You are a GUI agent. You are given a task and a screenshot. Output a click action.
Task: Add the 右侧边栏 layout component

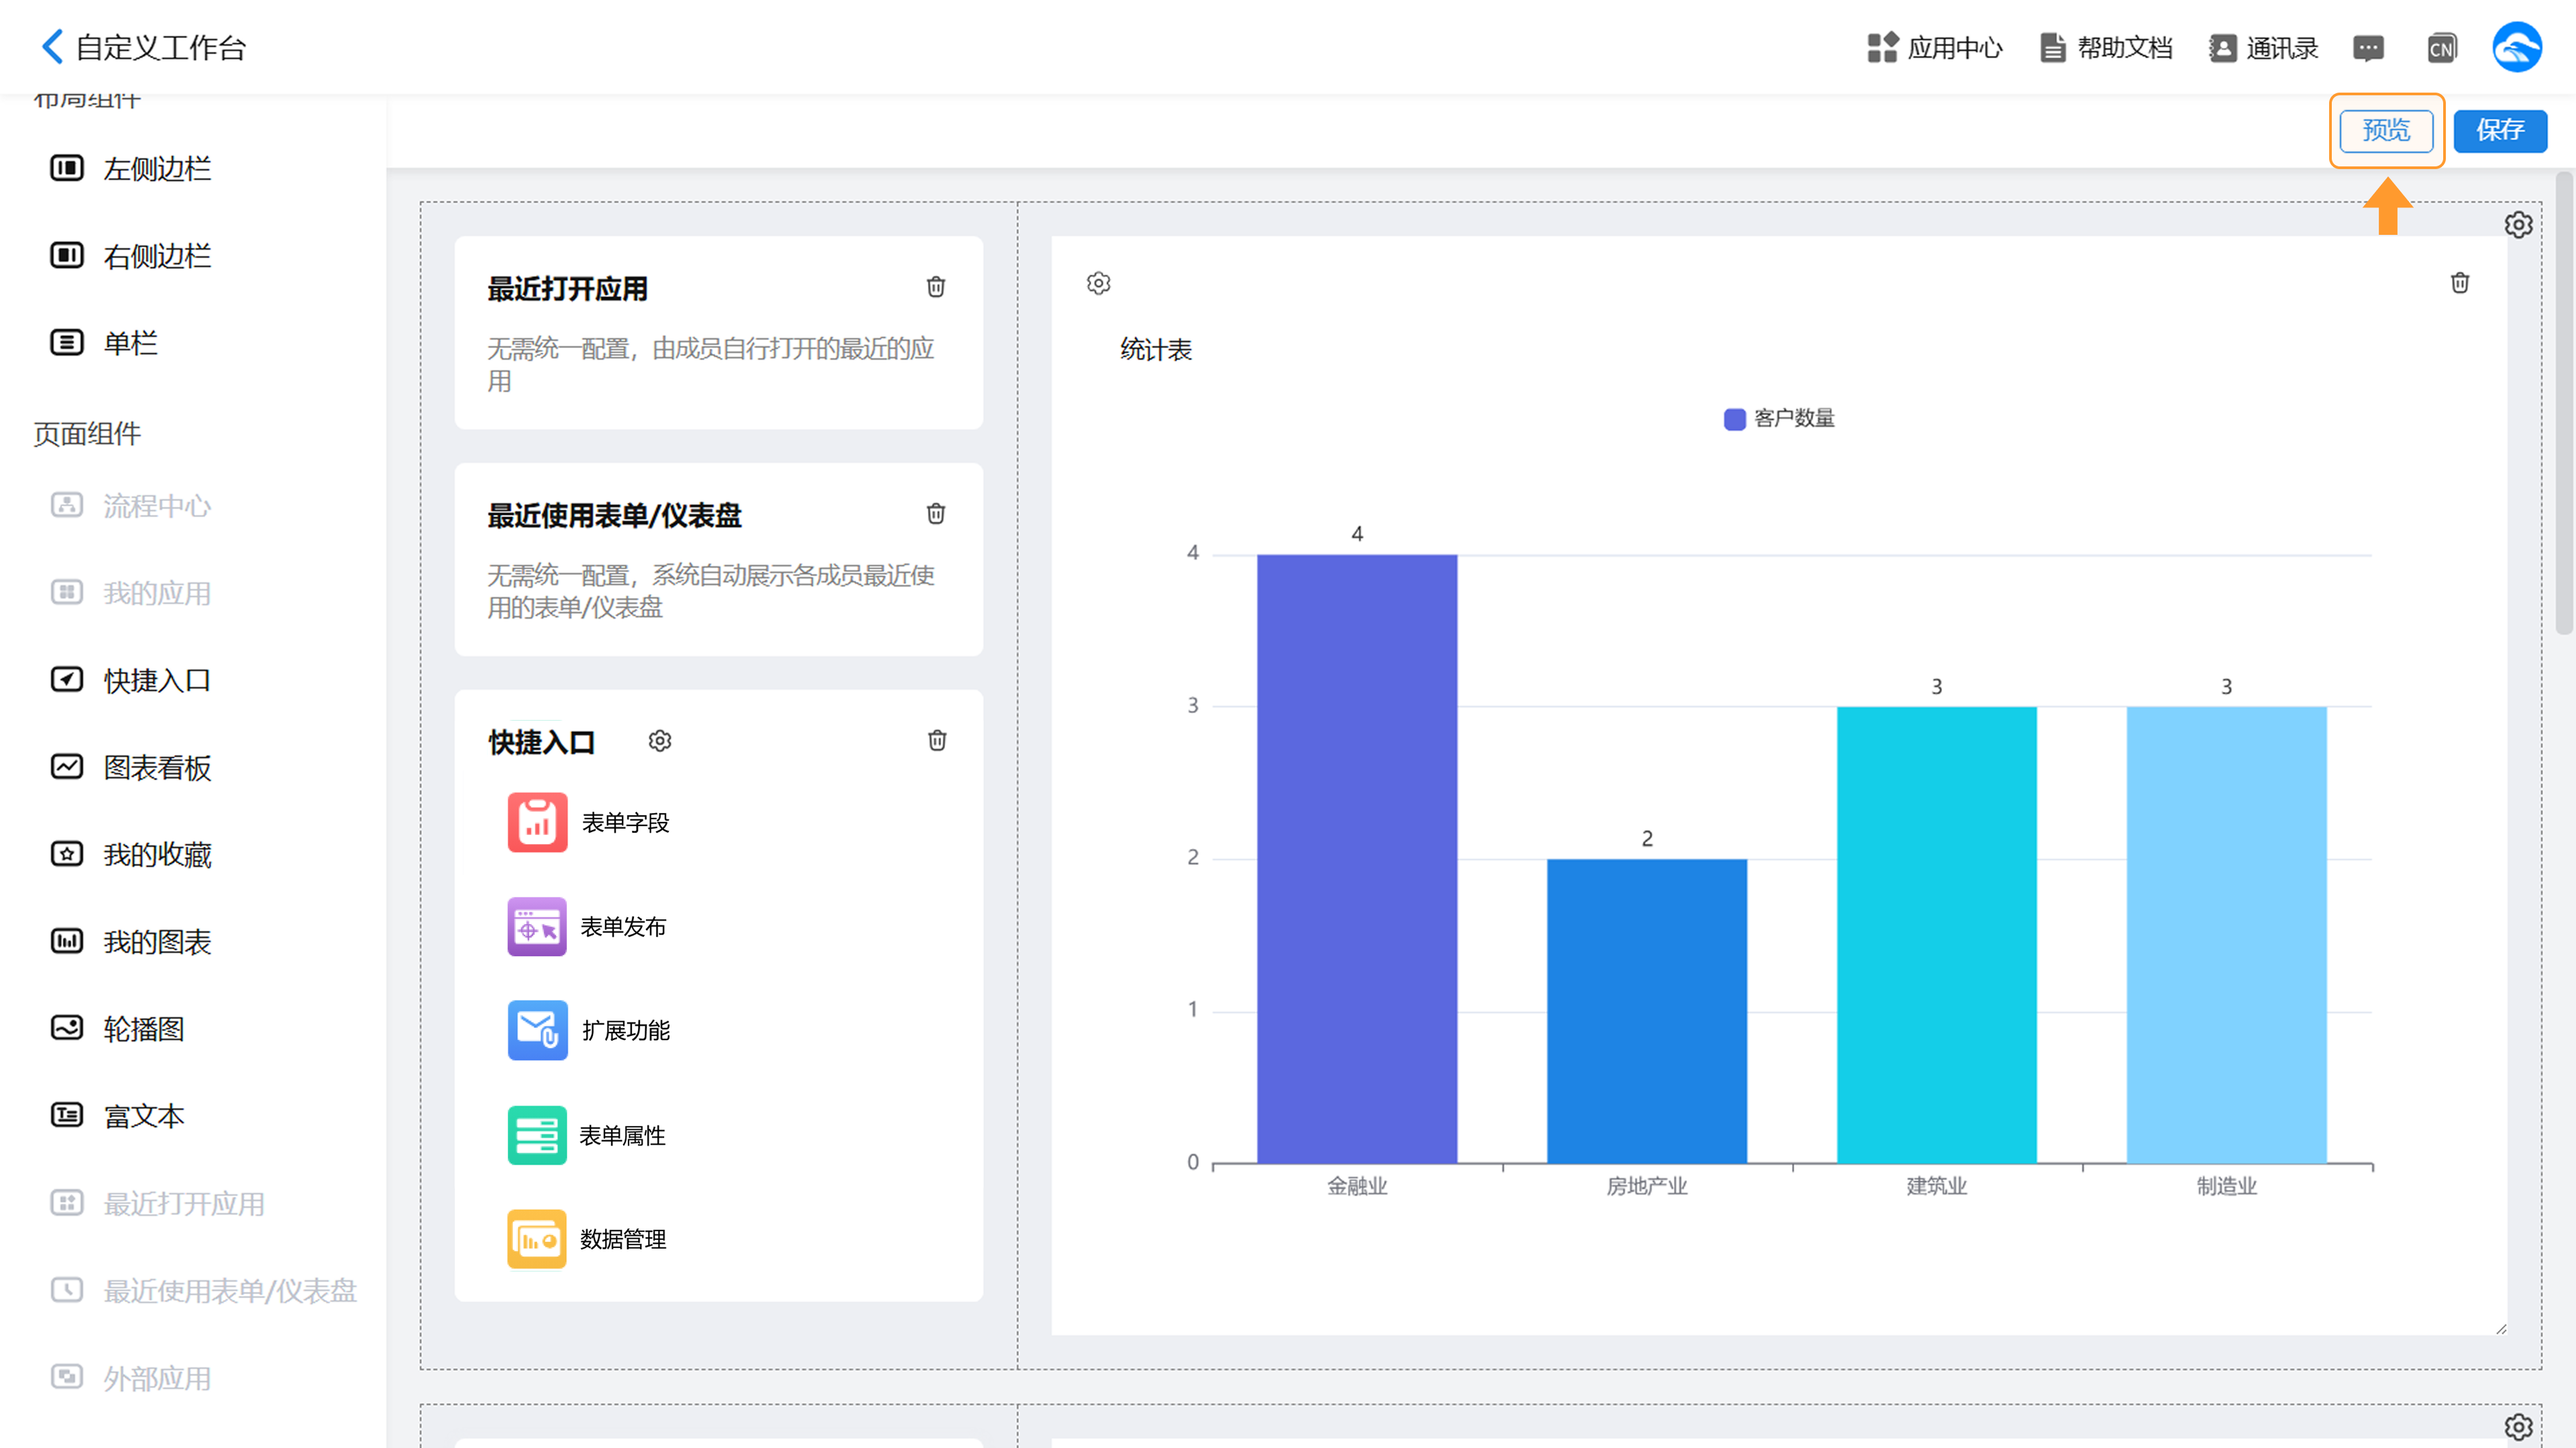[130, 256]
